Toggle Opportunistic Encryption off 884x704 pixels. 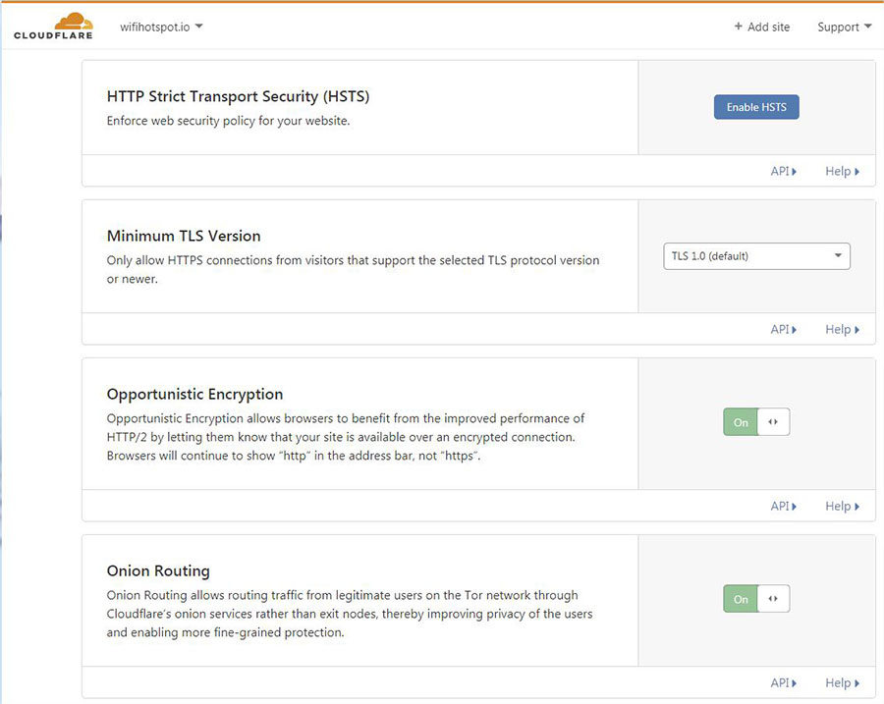coord(741,422)
